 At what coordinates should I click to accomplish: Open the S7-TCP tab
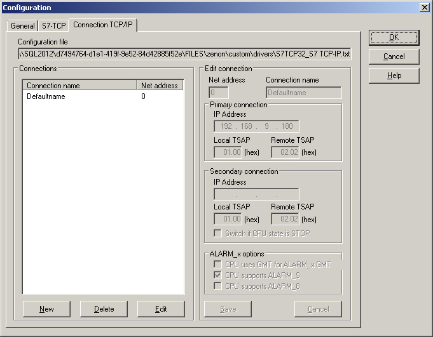[53, 26]
